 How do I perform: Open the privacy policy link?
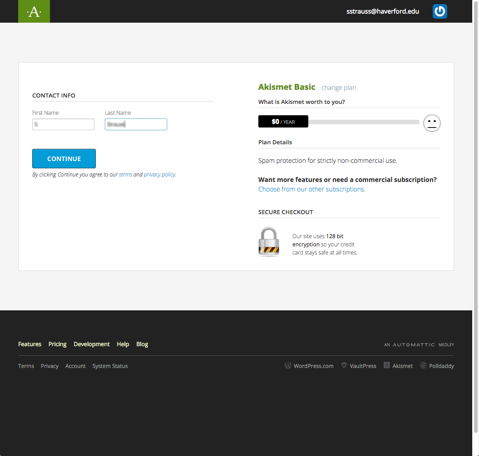click(159, 175)
